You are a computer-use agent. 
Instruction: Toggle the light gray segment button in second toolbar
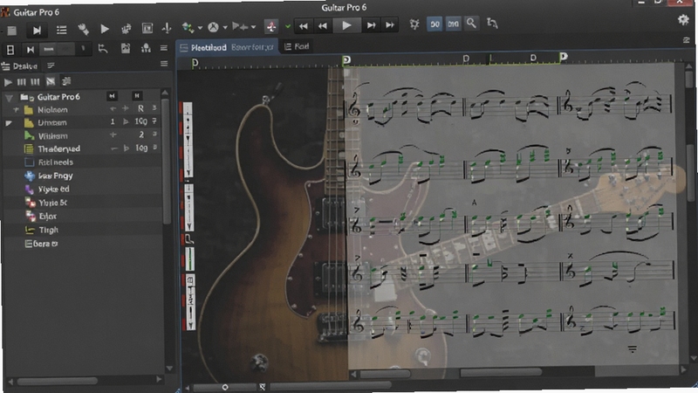pyautogui.click(x=49, y=49)
